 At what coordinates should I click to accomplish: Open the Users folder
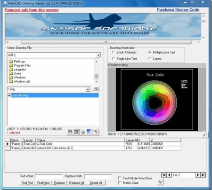tap(15, 73)
